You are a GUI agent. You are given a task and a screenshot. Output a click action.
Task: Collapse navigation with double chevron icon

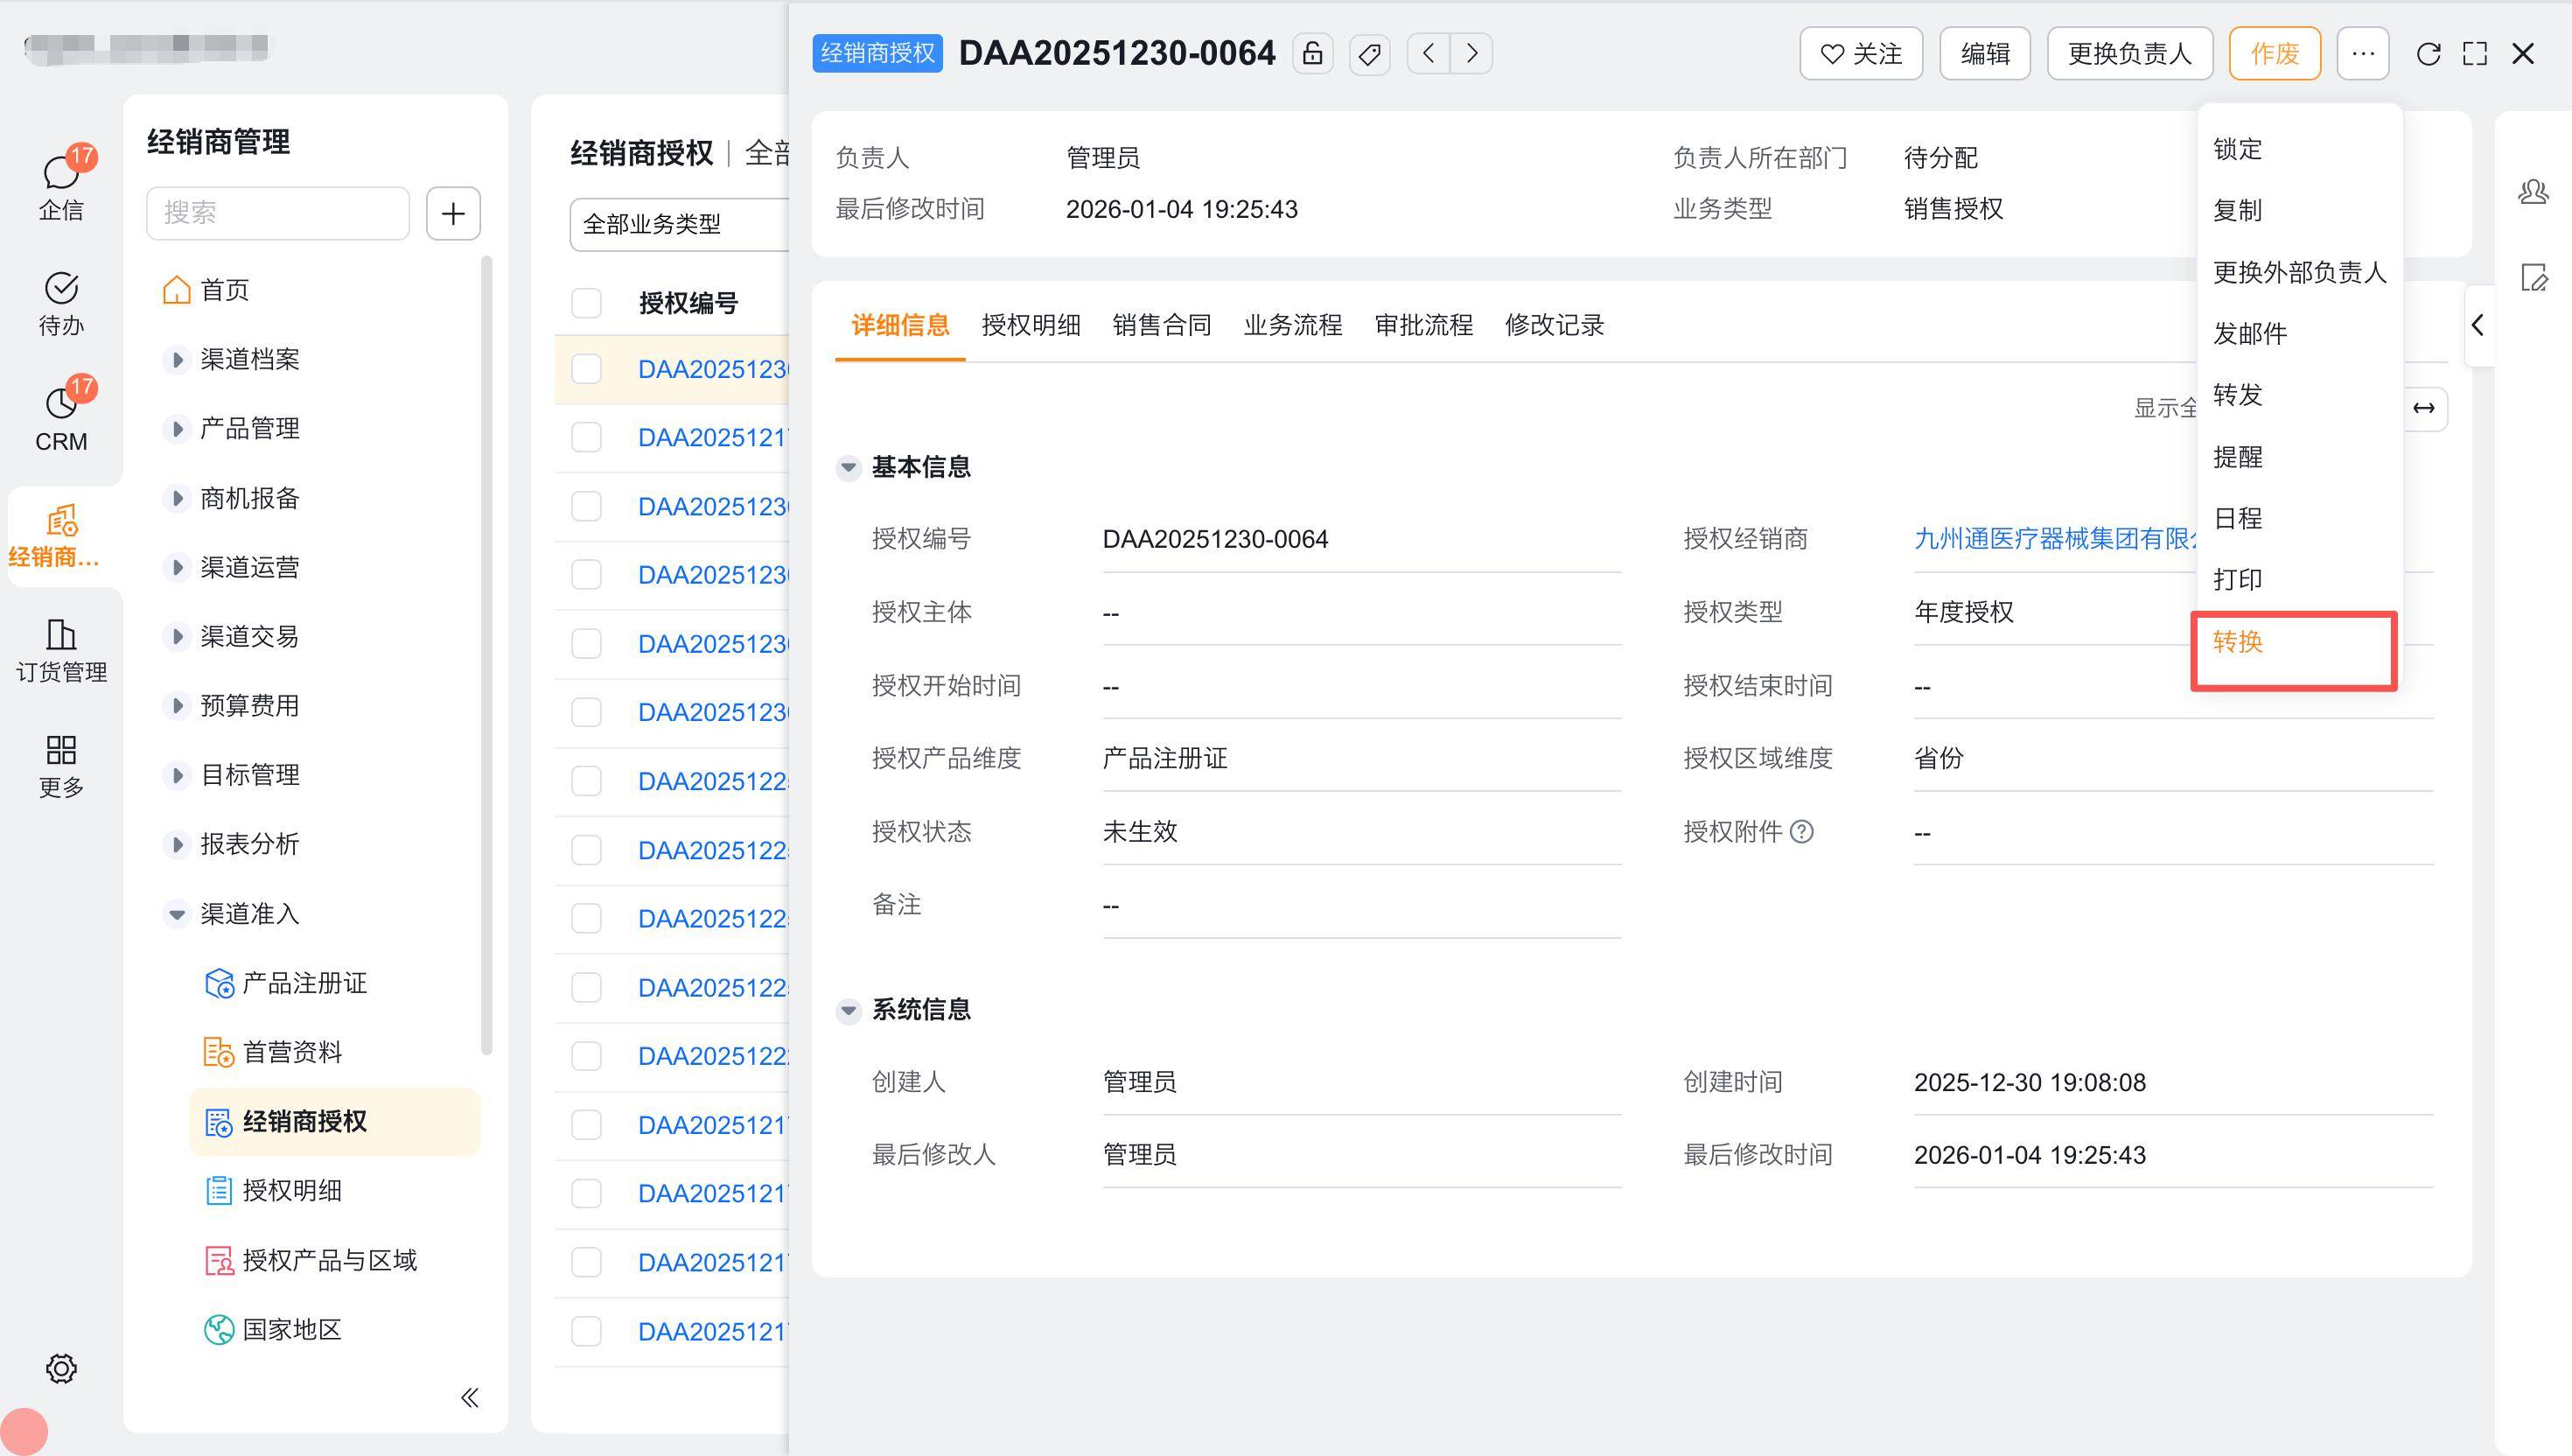tap(470, 1397)
